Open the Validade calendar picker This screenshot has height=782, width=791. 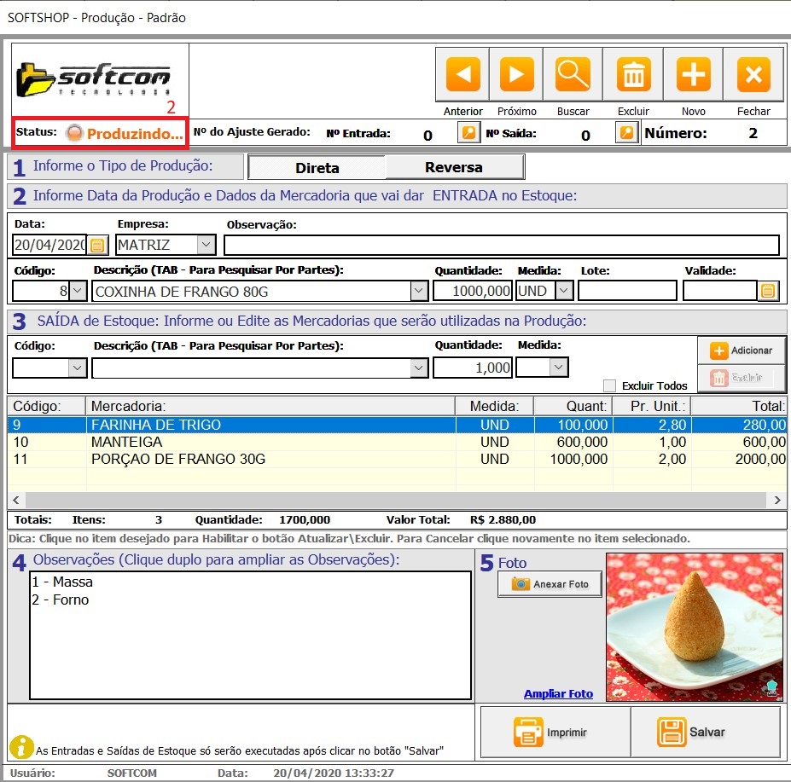(768, 291)
